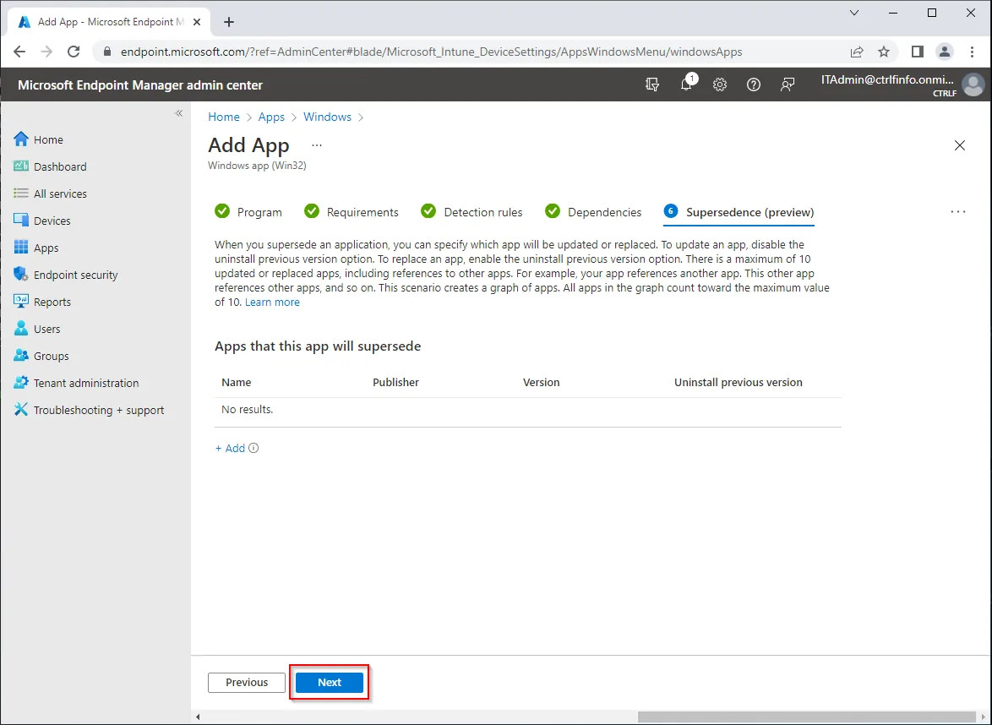Open the help question mark icon
The image size is (992, 725).
754,84
